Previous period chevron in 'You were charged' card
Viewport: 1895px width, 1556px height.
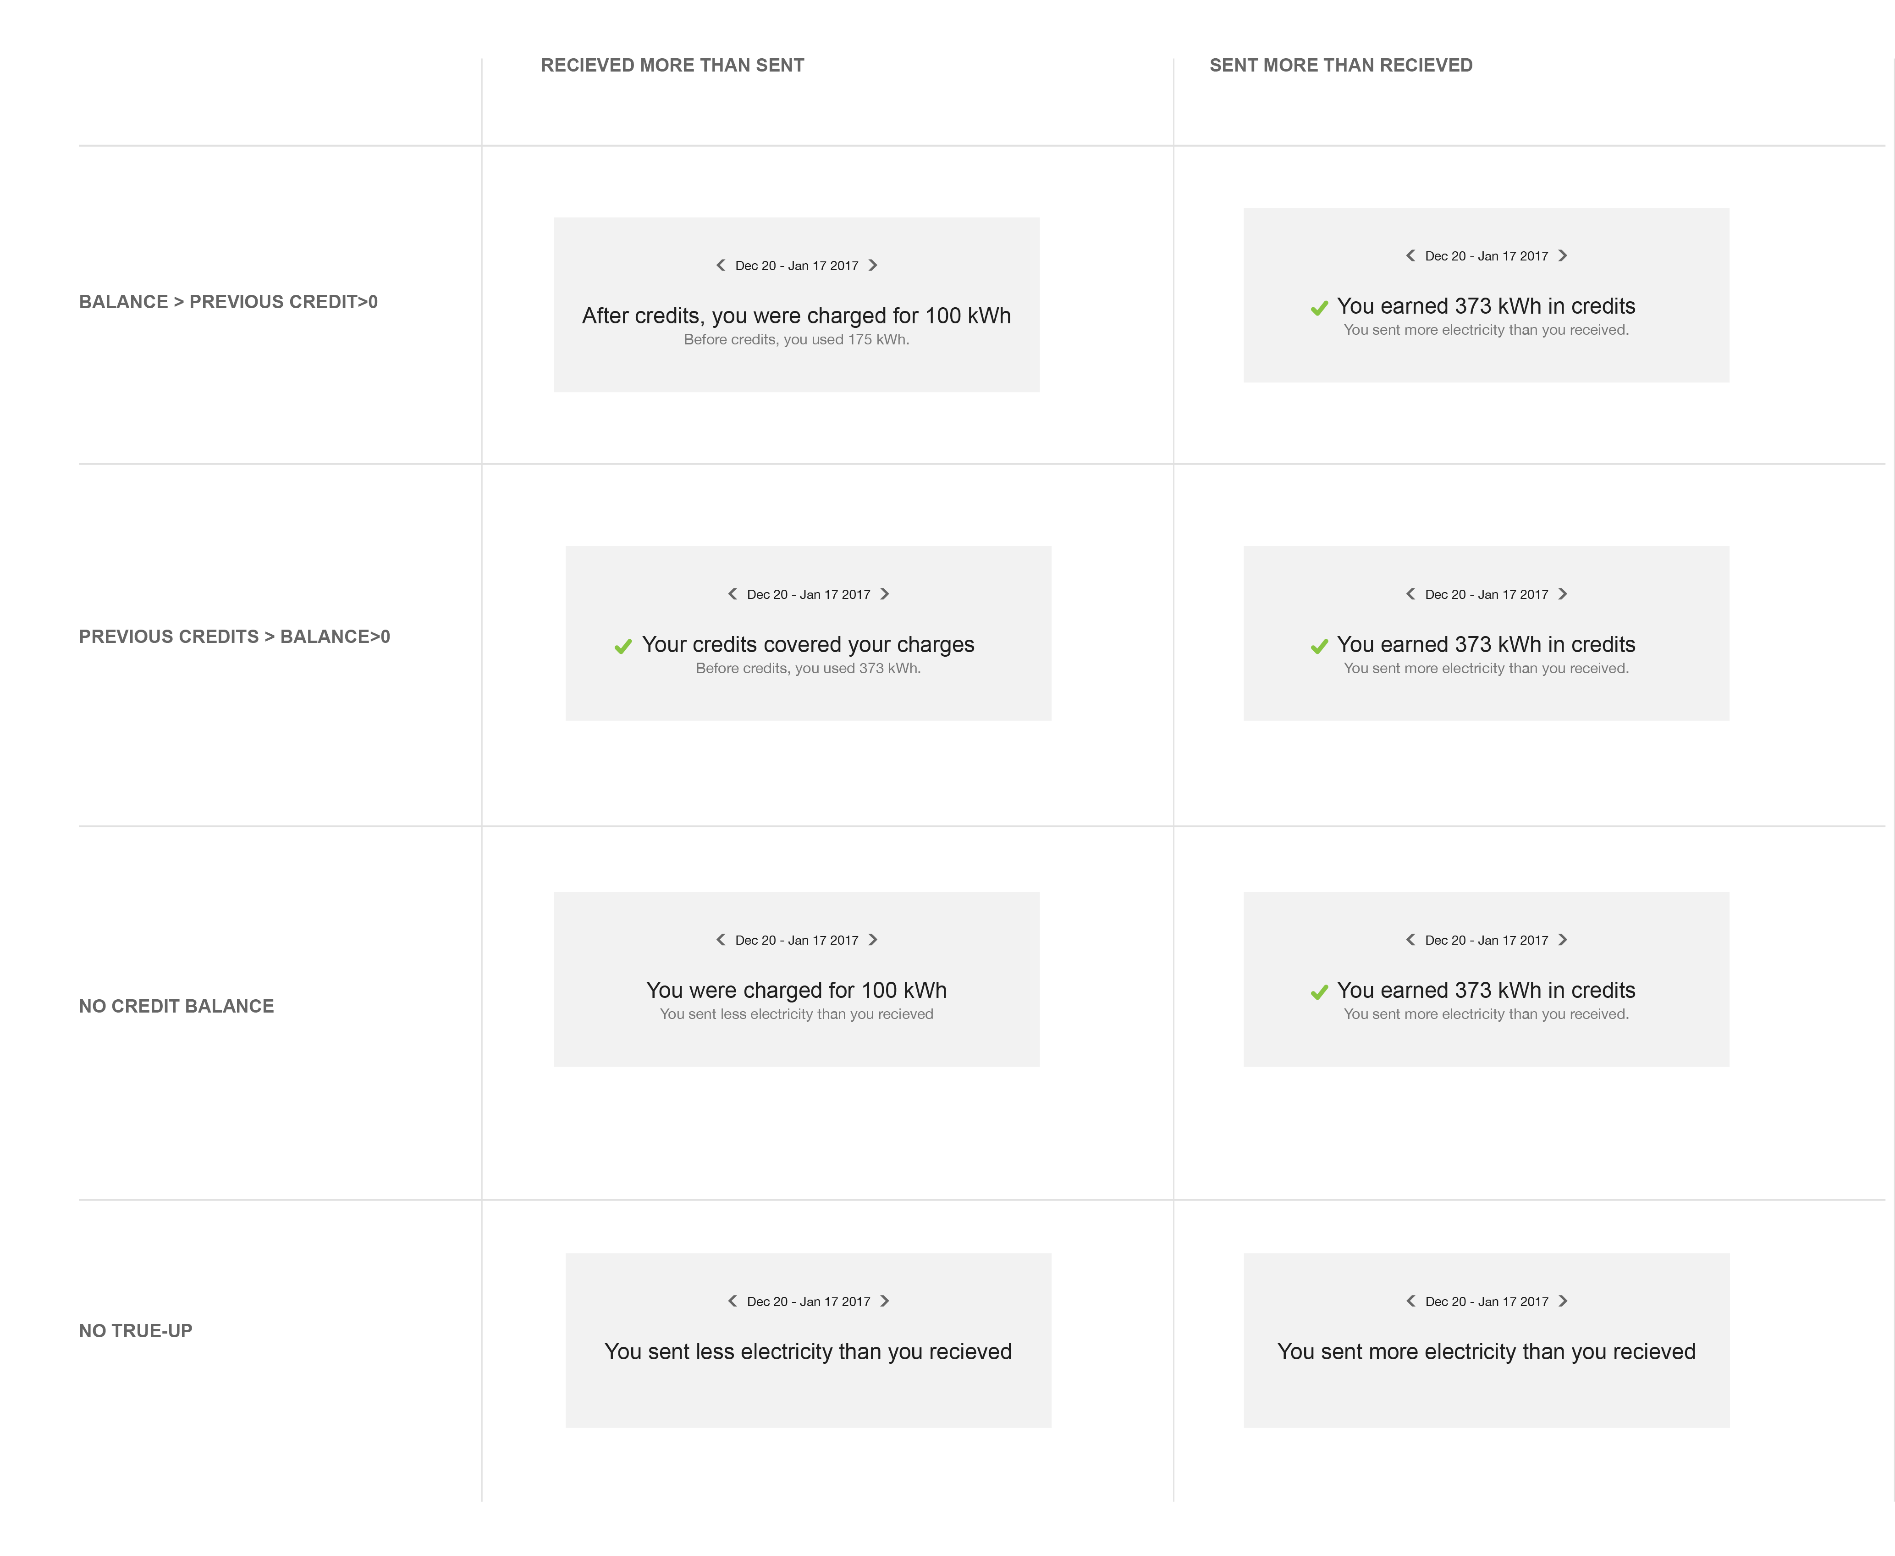[x=721, y=939]
